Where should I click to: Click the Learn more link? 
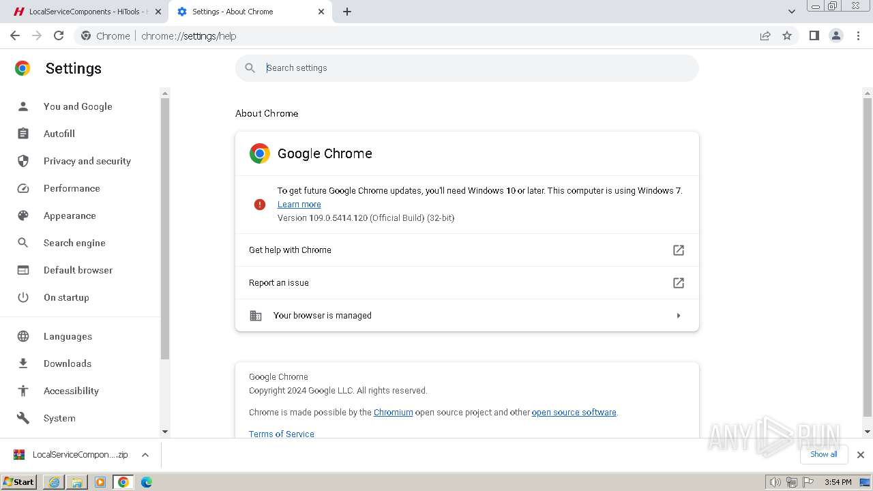click(299, 205)
